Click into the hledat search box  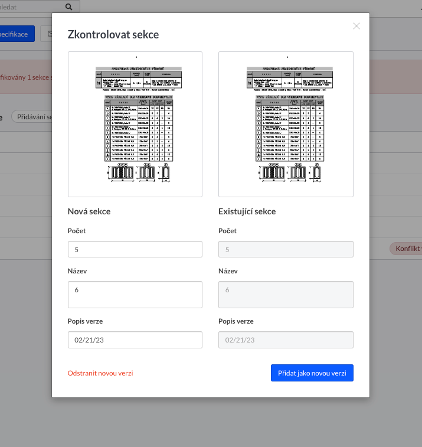pyautogui.click(x=30, y=6)
